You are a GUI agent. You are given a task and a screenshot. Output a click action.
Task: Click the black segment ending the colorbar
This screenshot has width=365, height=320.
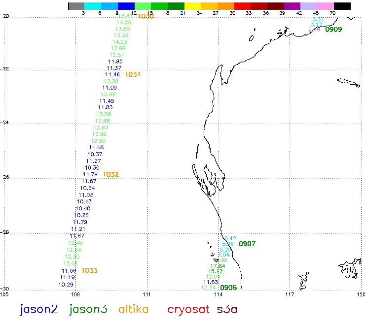pyautogui.click(x=342, y=6)
